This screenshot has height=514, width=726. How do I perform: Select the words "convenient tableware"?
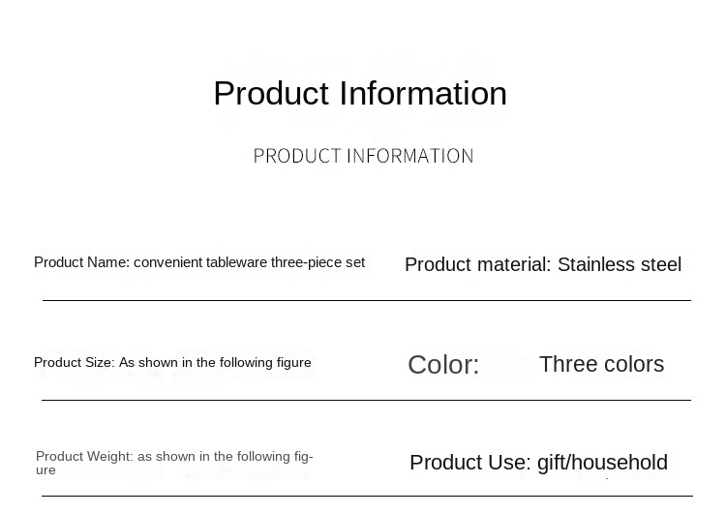(x=200, y=262)
